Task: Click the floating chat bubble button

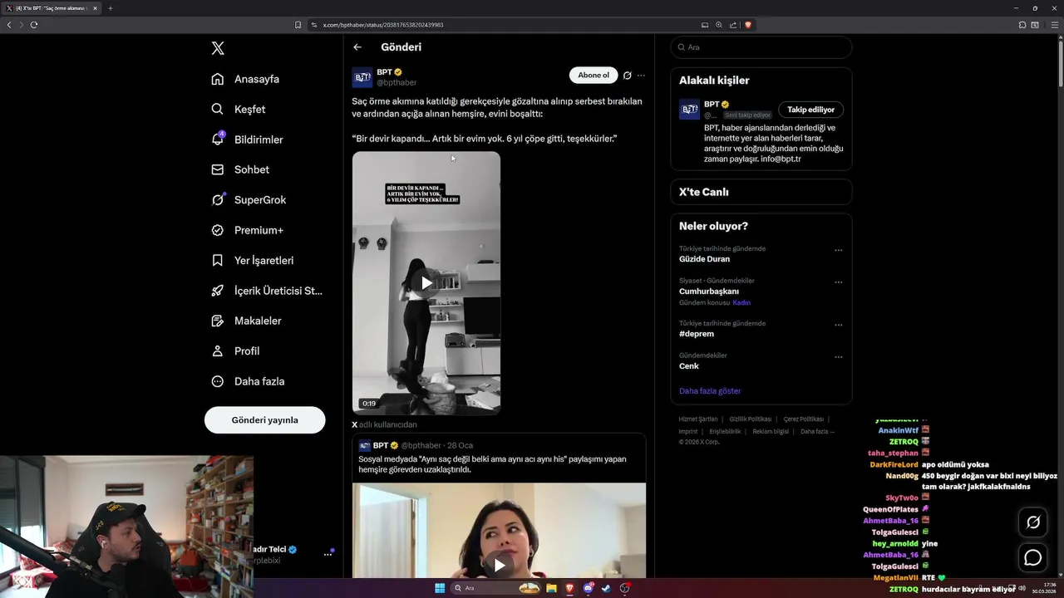Action: pos(1033,557)
